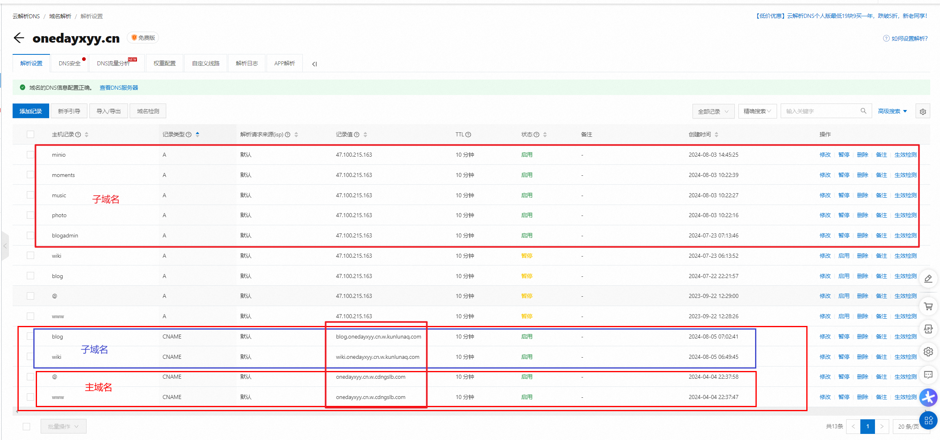Click the help icon next to 如何设置解析

click(886, 38)
